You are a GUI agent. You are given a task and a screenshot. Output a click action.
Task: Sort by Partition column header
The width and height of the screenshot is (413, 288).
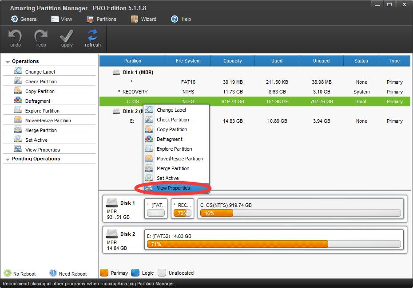(132, 61)
